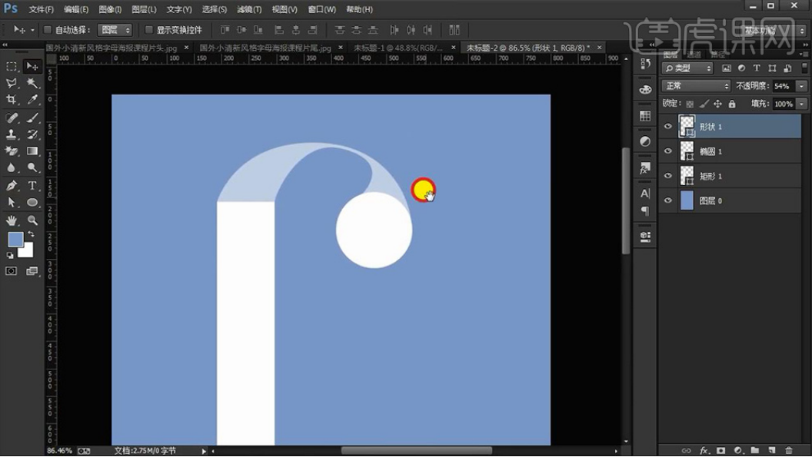Screen dimensions: 812x457
Task: Select the Hand tool
Action: pos(12,220)
